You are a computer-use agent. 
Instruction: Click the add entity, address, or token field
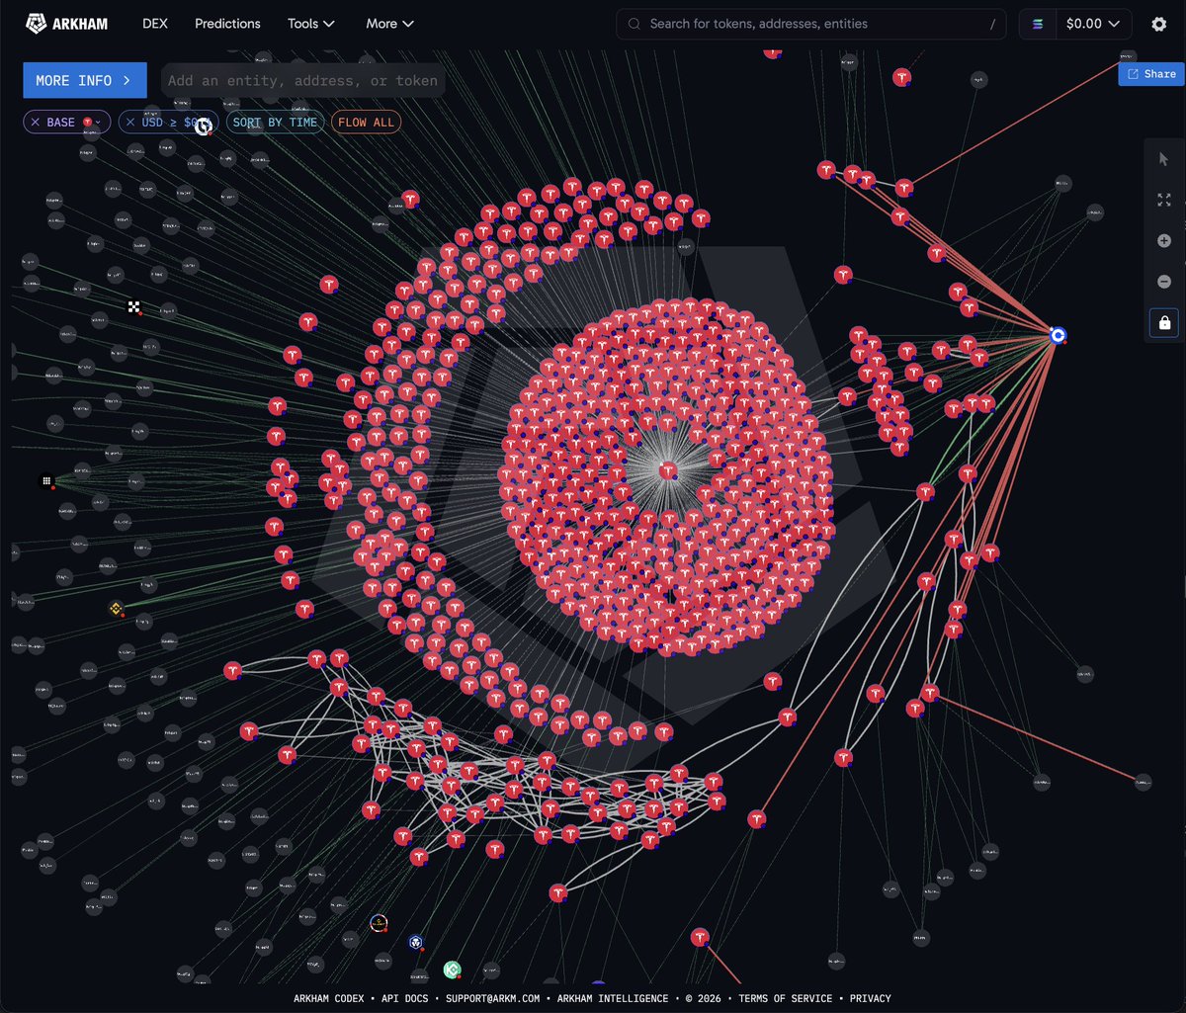point(302,81)
